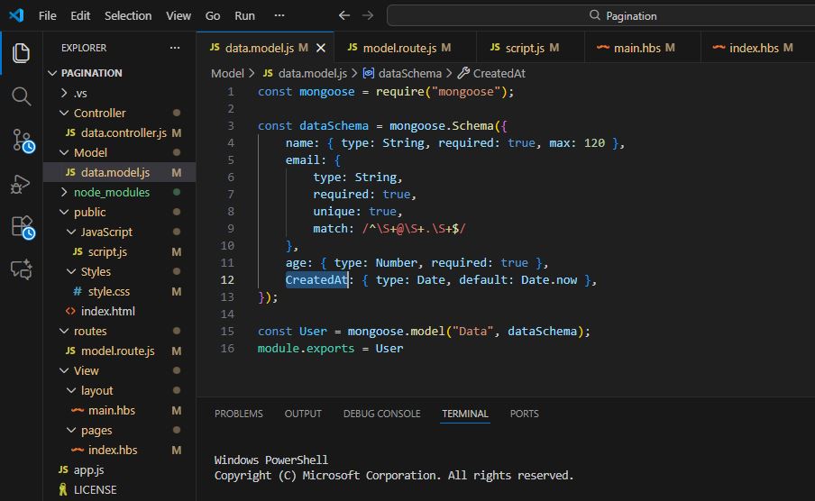Close the data.model.js editor tab
The height and width of the screenshot is (501, 815).
point(319,48)
